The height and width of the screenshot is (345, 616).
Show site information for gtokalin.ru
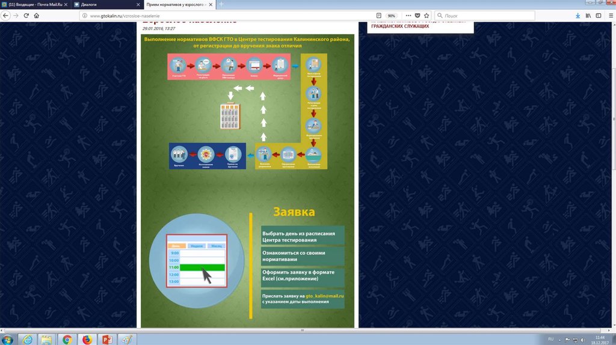point(84,16)
